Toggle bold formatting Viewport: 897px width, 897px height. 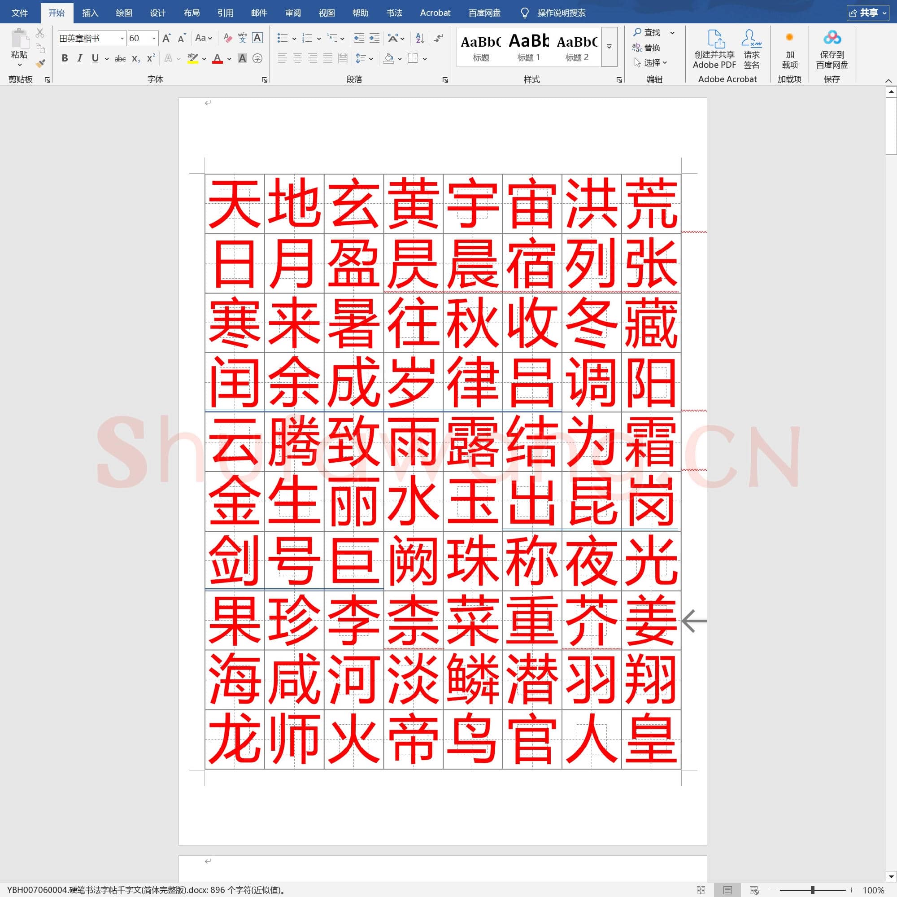pyautogui.click(x=65, y=58)
